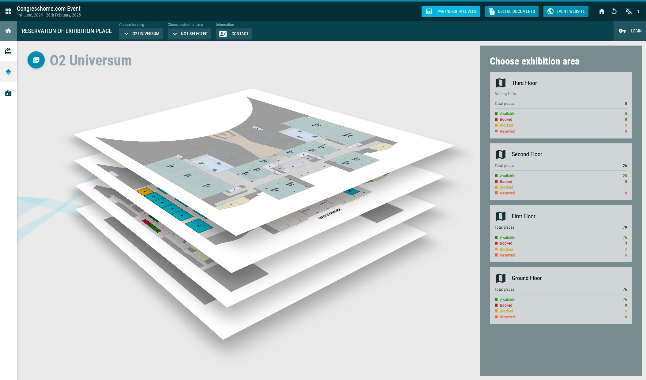Click Second Floor Total places row
This screenshot has width=646, height=380.
pyautogui.click(x=561, y=166)
